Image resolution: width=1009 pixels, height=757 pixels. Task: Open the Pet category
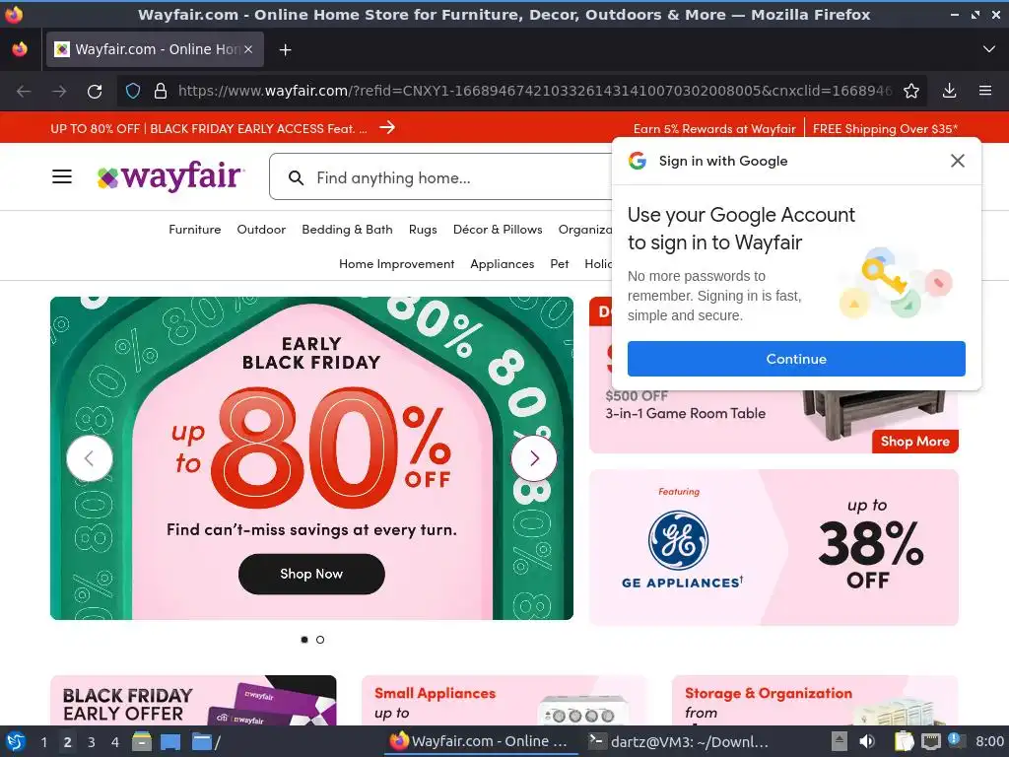pyautogui.click(x=560, y=264)
